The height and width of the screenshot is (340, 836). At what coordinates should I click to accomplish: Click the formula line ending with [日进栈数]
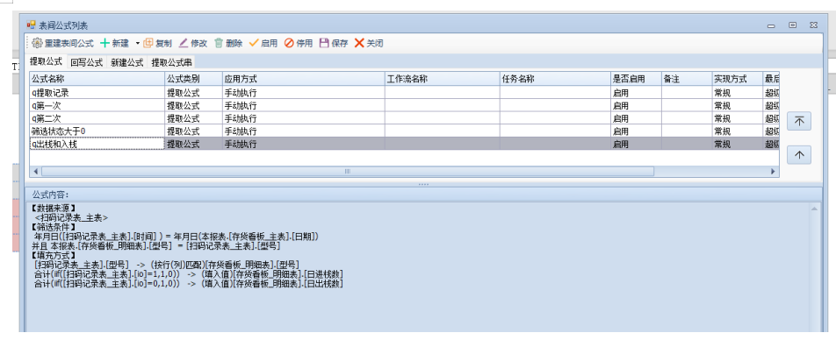[x=188, y=274]
